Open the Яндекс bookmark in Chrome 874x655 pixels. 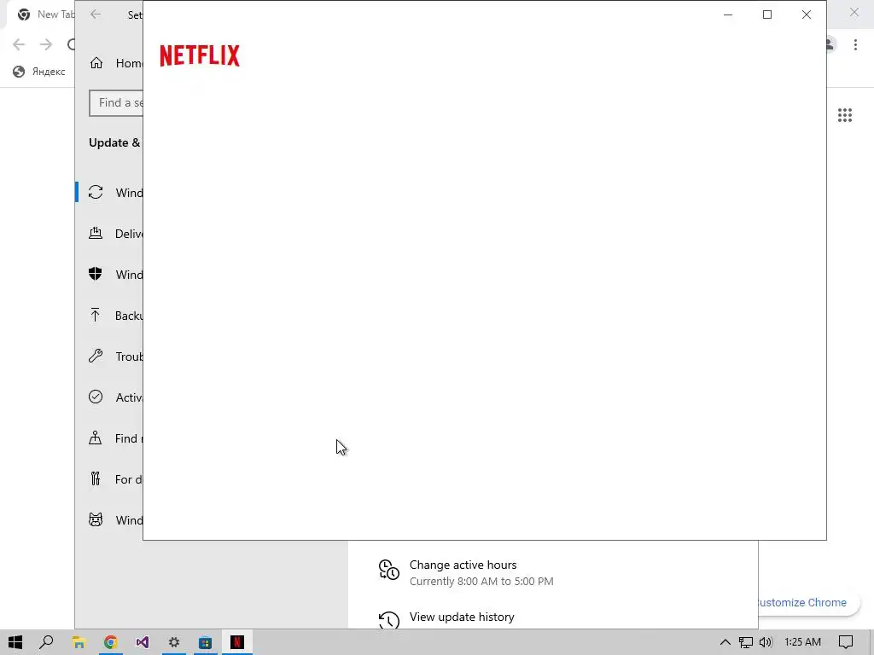pyautogui.click(x=39, y=72)
